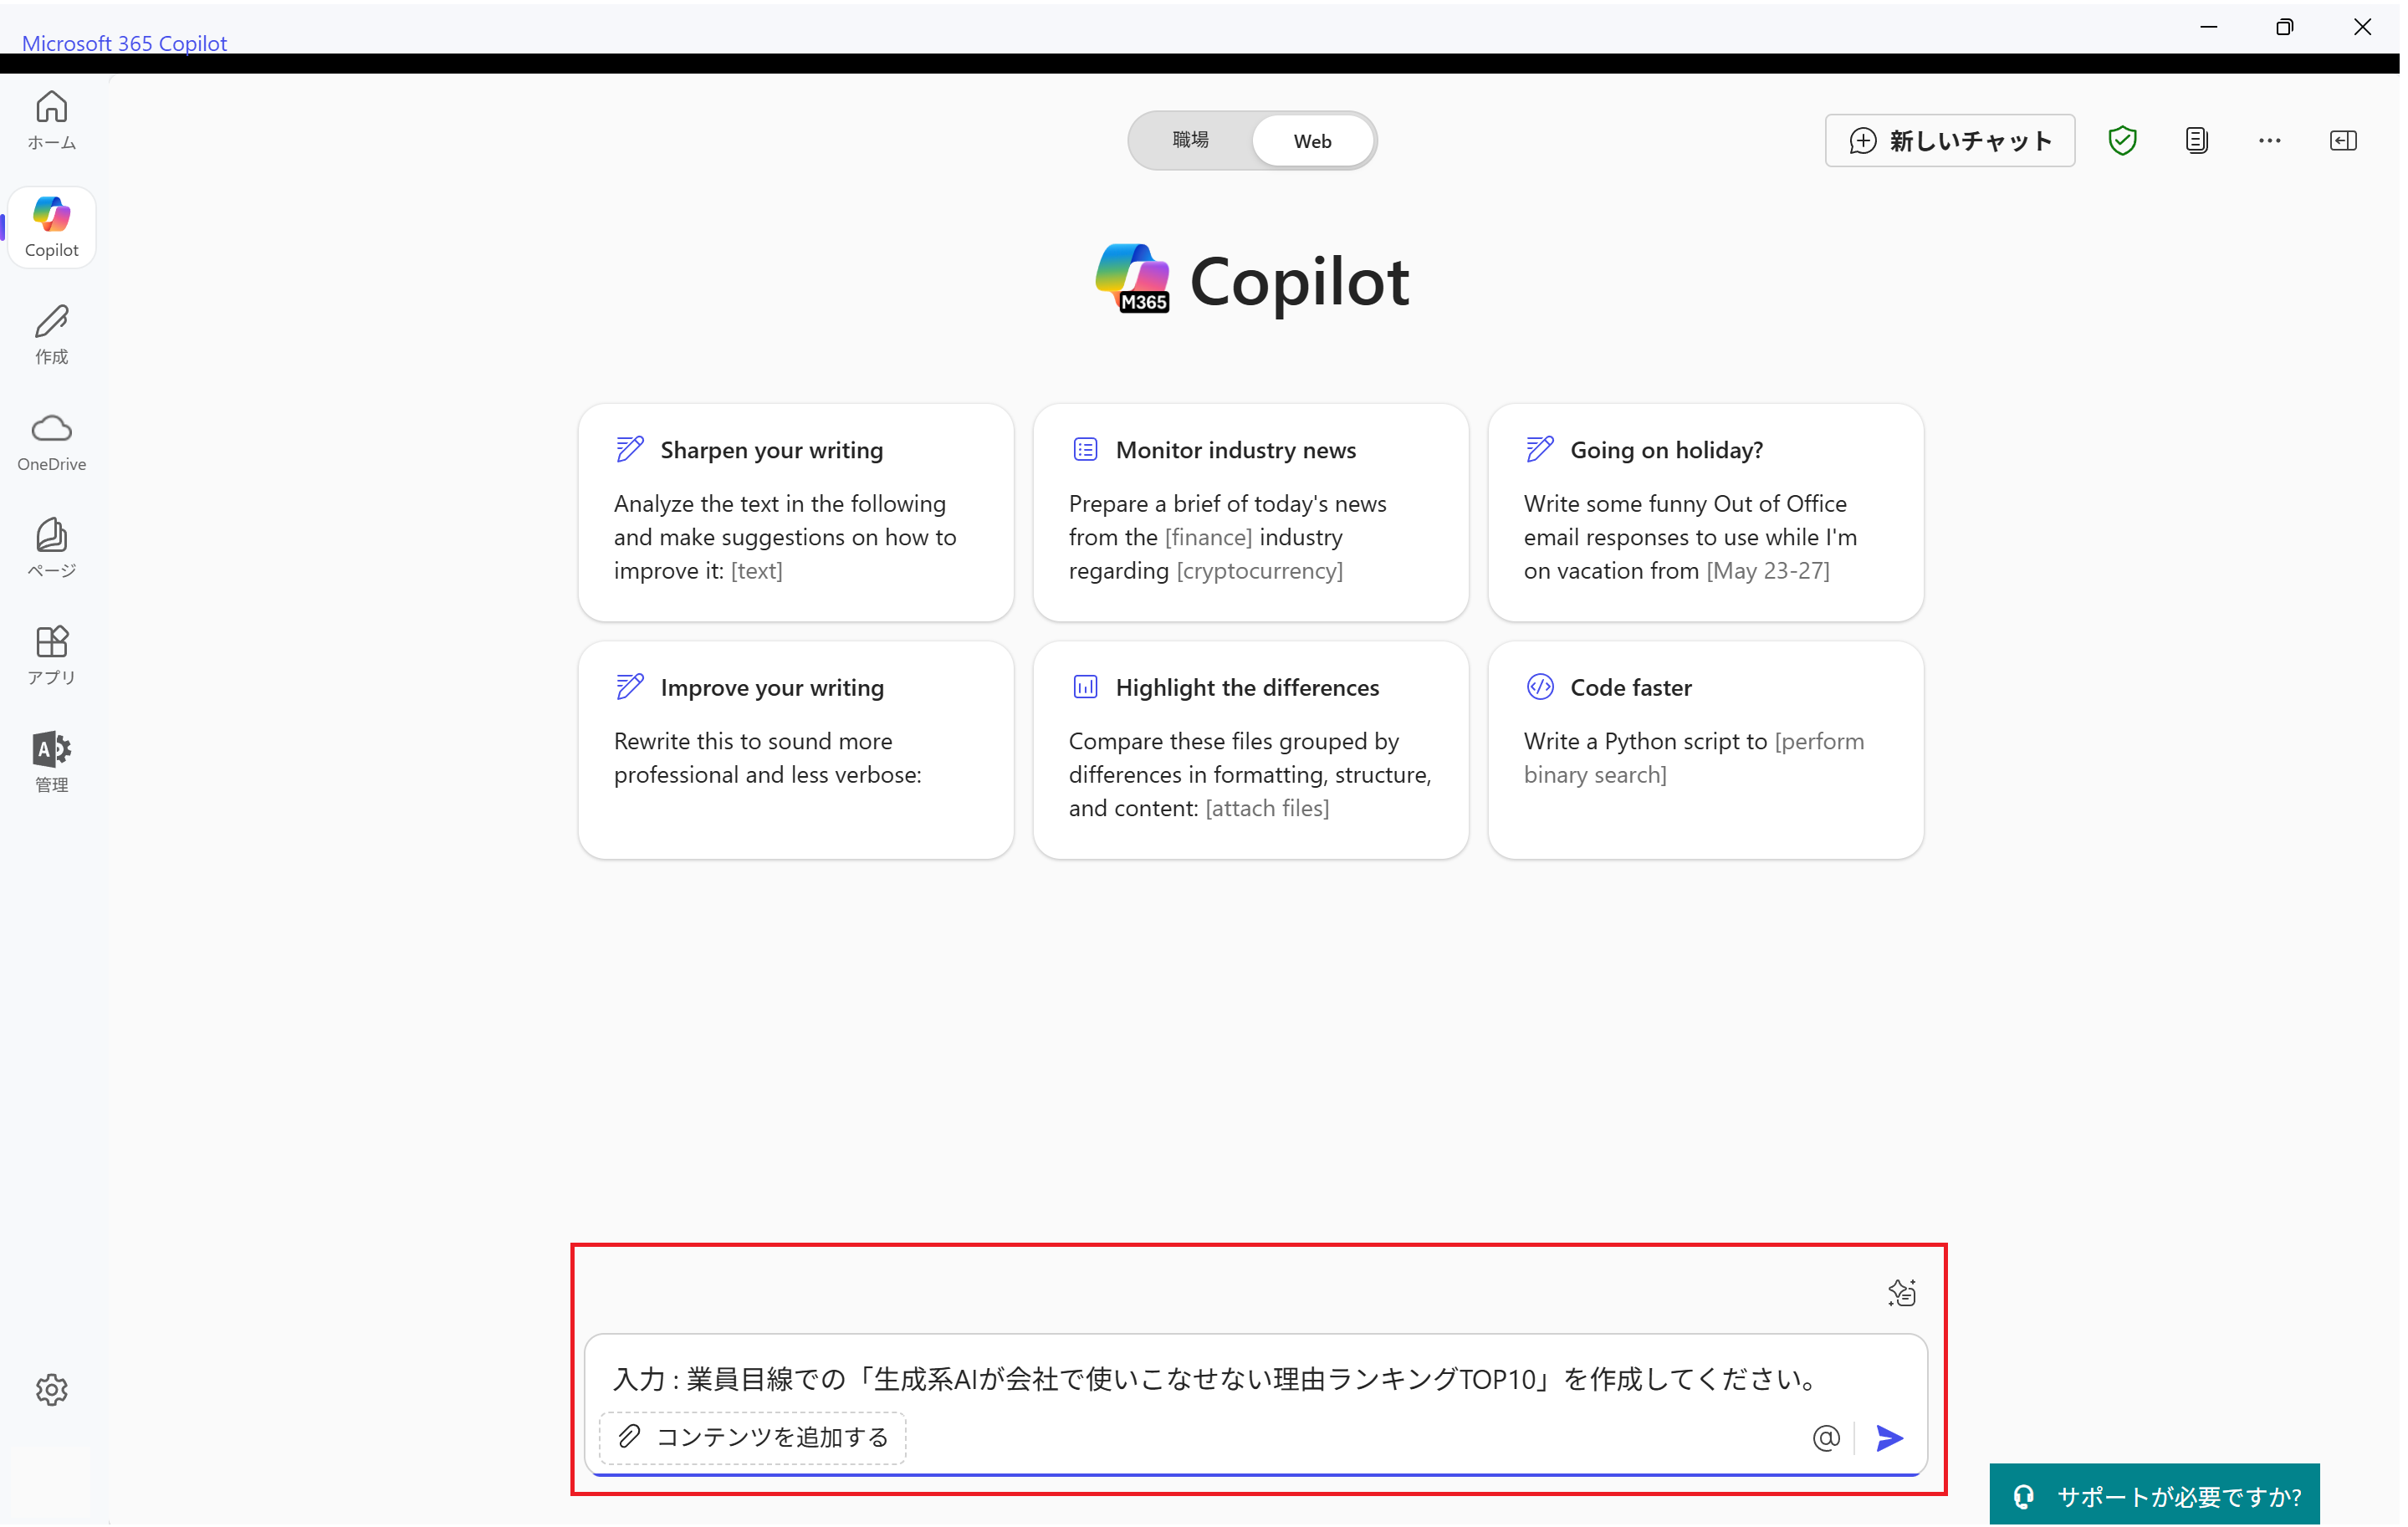Select ホーム in the sidebar
This screenshot has width=2408, height=1527.
coord(51,119)
